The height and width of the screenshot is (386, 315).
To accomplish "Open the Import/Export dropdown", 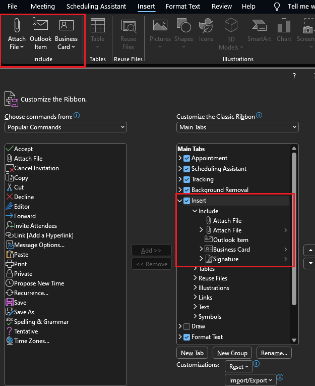I will click(x=250, y=380).
